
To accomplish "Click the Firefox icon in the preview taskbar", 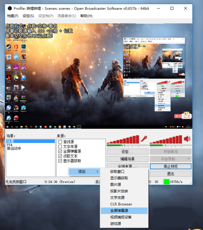I will click(36, 127).
